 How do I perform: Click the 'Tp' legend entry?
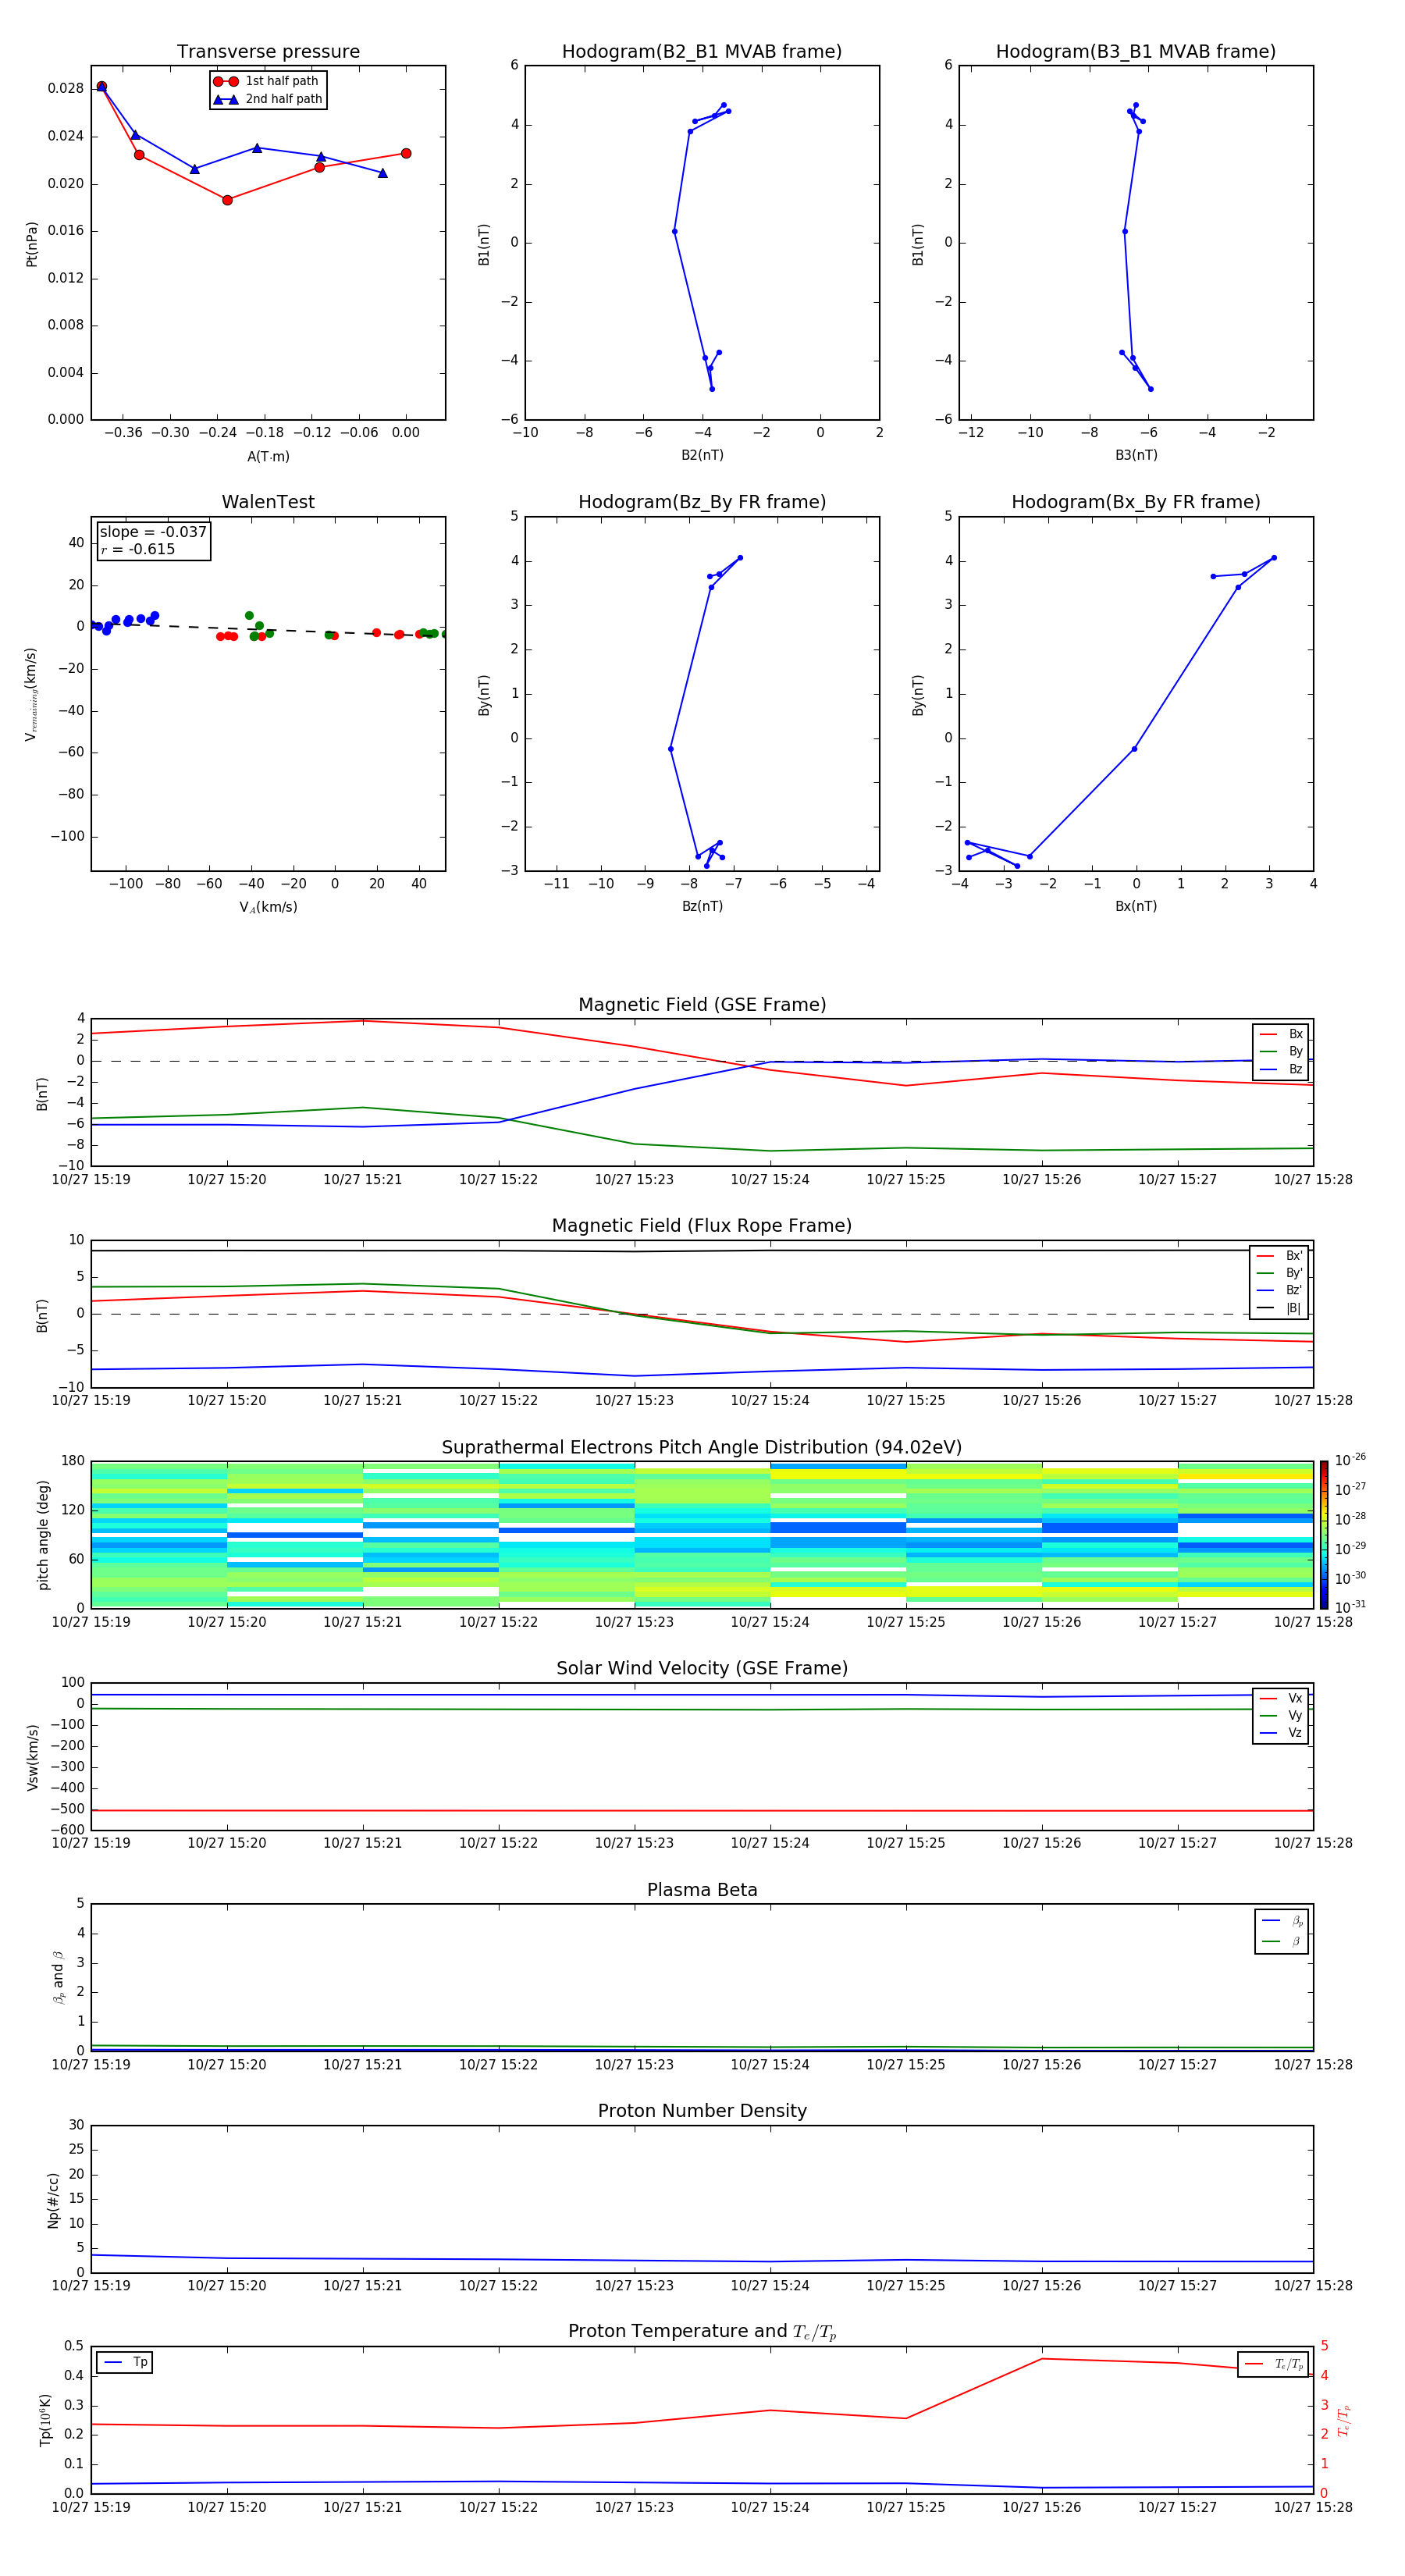[126, 2362]
